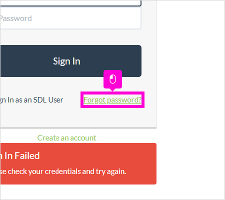The width and height of the screenshot is (225, 200).
Task: Click the dark Sign In button
Action: [x=70, y=61]
